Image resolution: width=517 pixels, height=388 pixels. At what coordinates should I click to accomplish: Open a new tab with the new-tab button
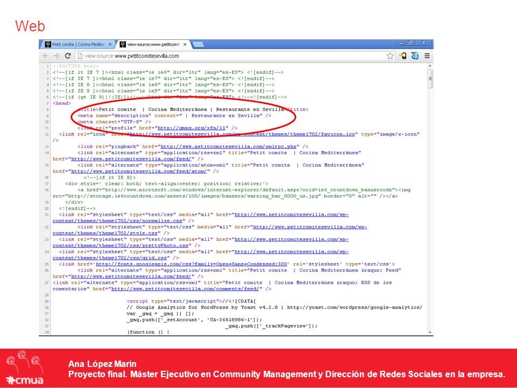[x=198, y=45]
